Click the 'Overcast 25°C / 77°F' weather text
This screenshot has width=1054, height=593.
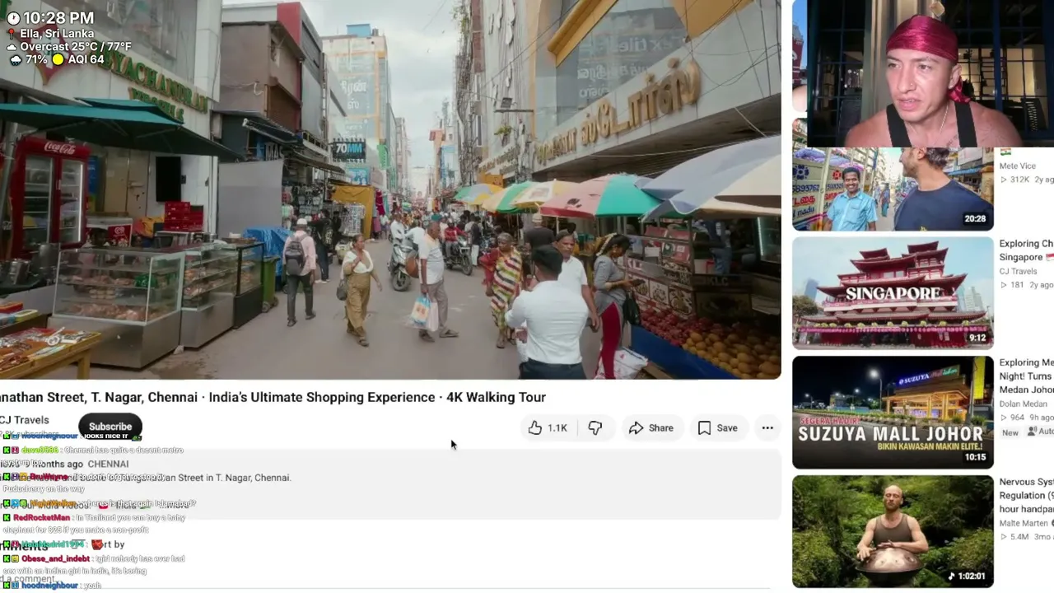pyautogui.click(x=77, y=47)
